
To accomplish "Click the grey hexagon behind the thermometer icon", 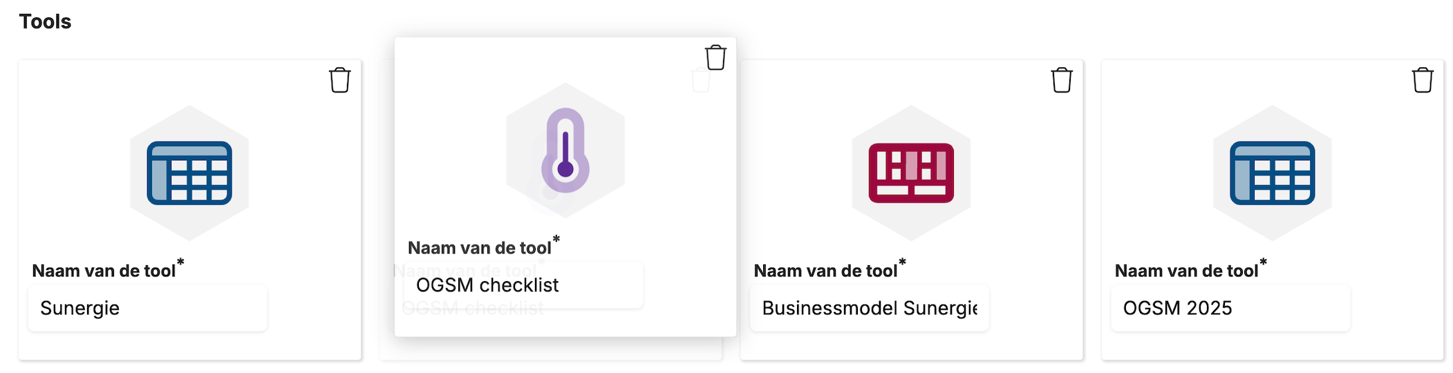I will pos(565,150).
